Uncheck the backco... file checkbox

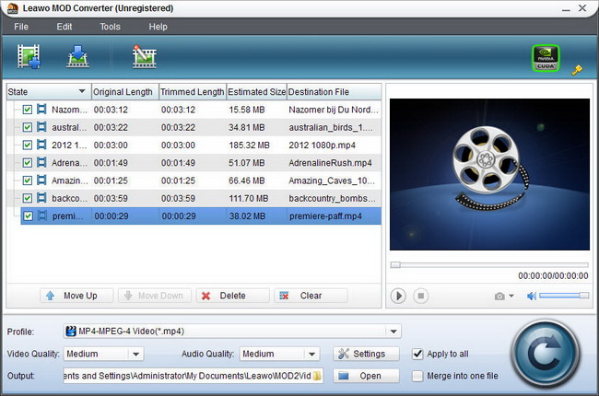27,198
